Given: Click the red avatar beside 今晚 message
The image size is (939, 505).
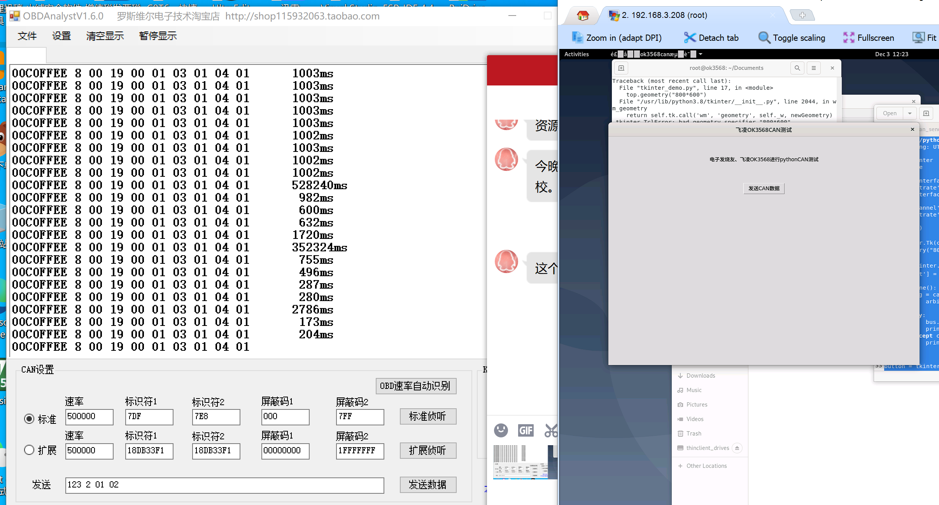Looking at the screenshot, I should click(x=506, y=159).
